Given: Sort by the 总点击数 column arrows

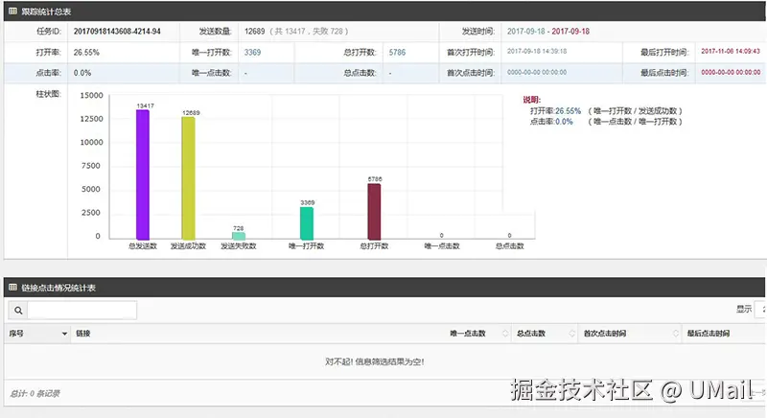Looking at the screenshot, I should tap(571, 334).
